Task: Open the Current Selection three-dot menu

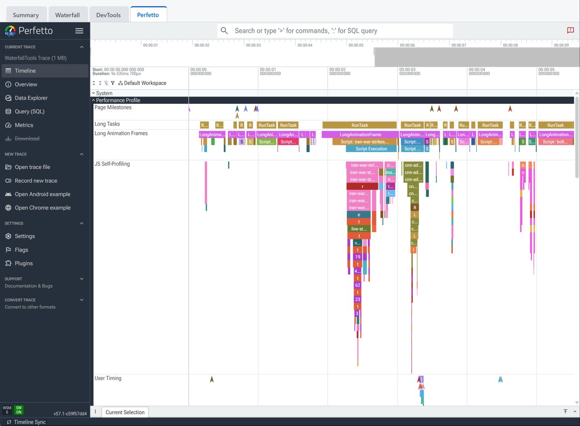Action: 95,412
